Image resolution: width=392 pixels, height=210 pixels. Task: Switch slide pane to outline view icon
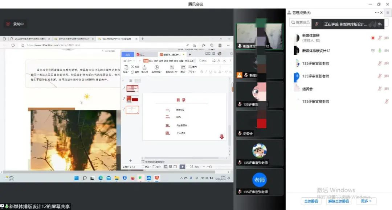pyautogui.click(x=131, y=80)
